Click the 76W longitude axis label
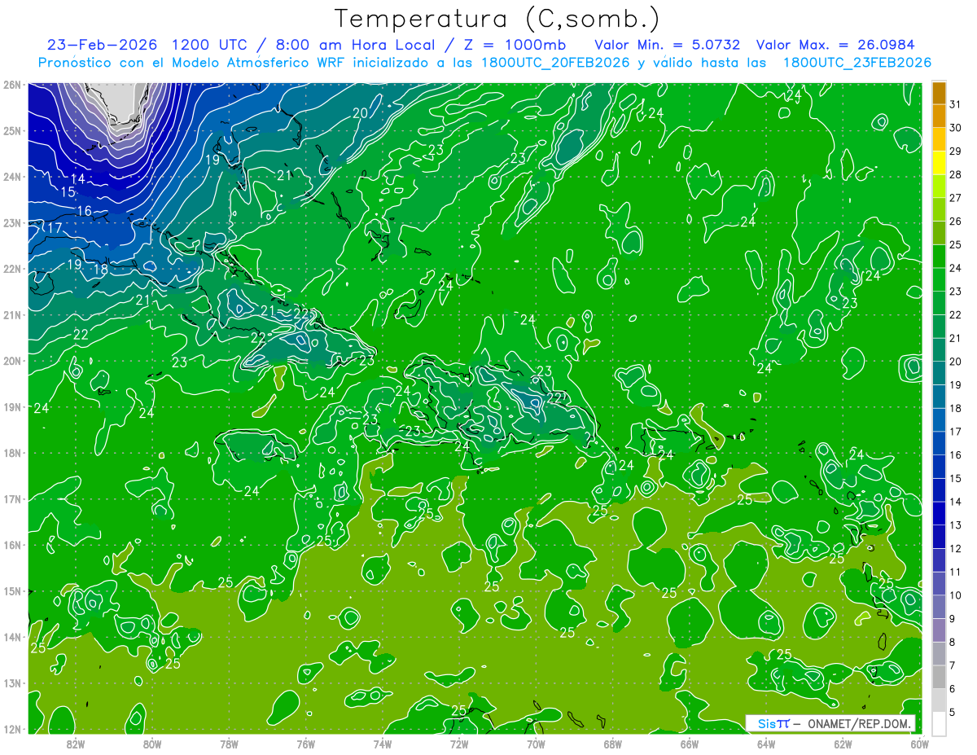 (x=305, y=744)
